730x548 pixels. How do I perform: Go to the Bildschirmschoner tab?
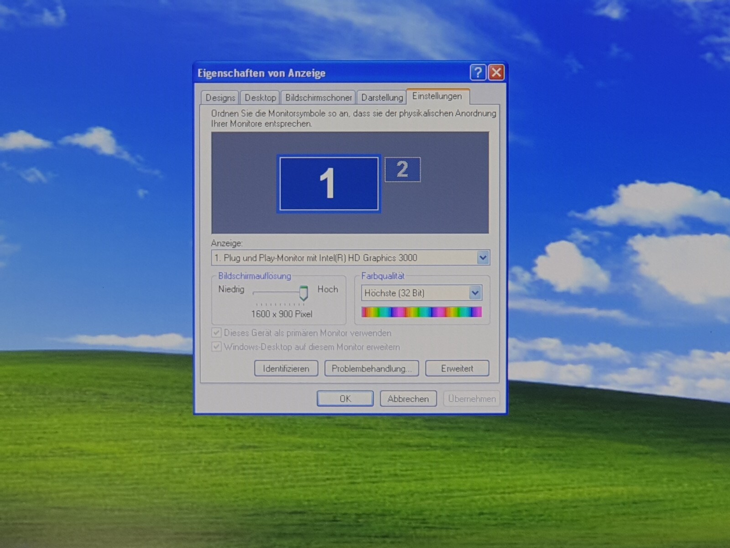tap(318, 98)
